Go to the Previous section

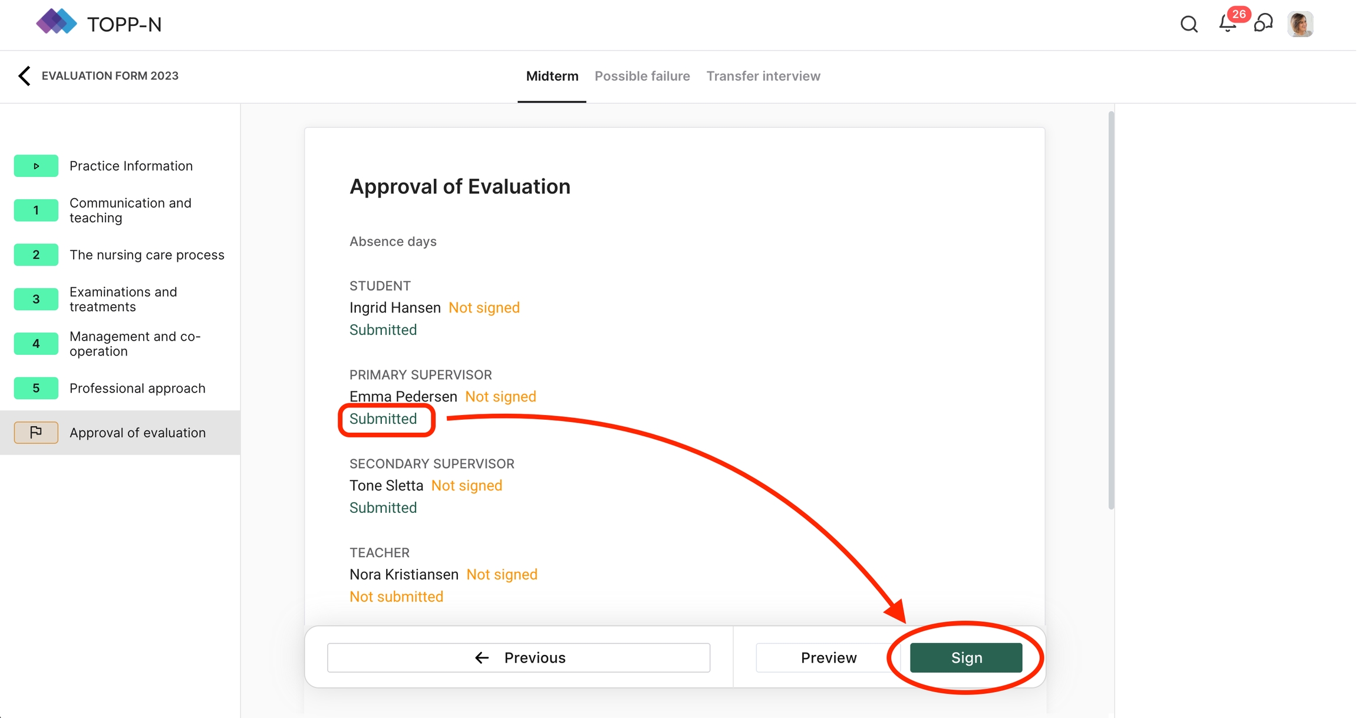(519, 658)
